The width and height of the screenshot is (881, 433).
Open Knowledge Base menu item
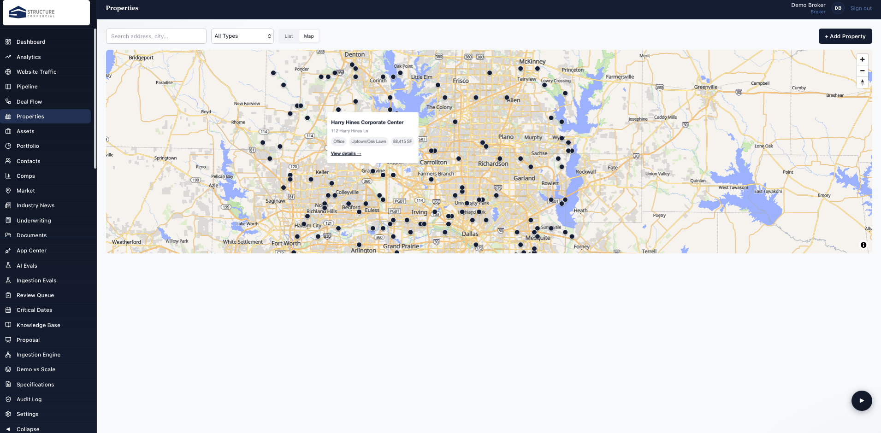click(x=45, y=325)
